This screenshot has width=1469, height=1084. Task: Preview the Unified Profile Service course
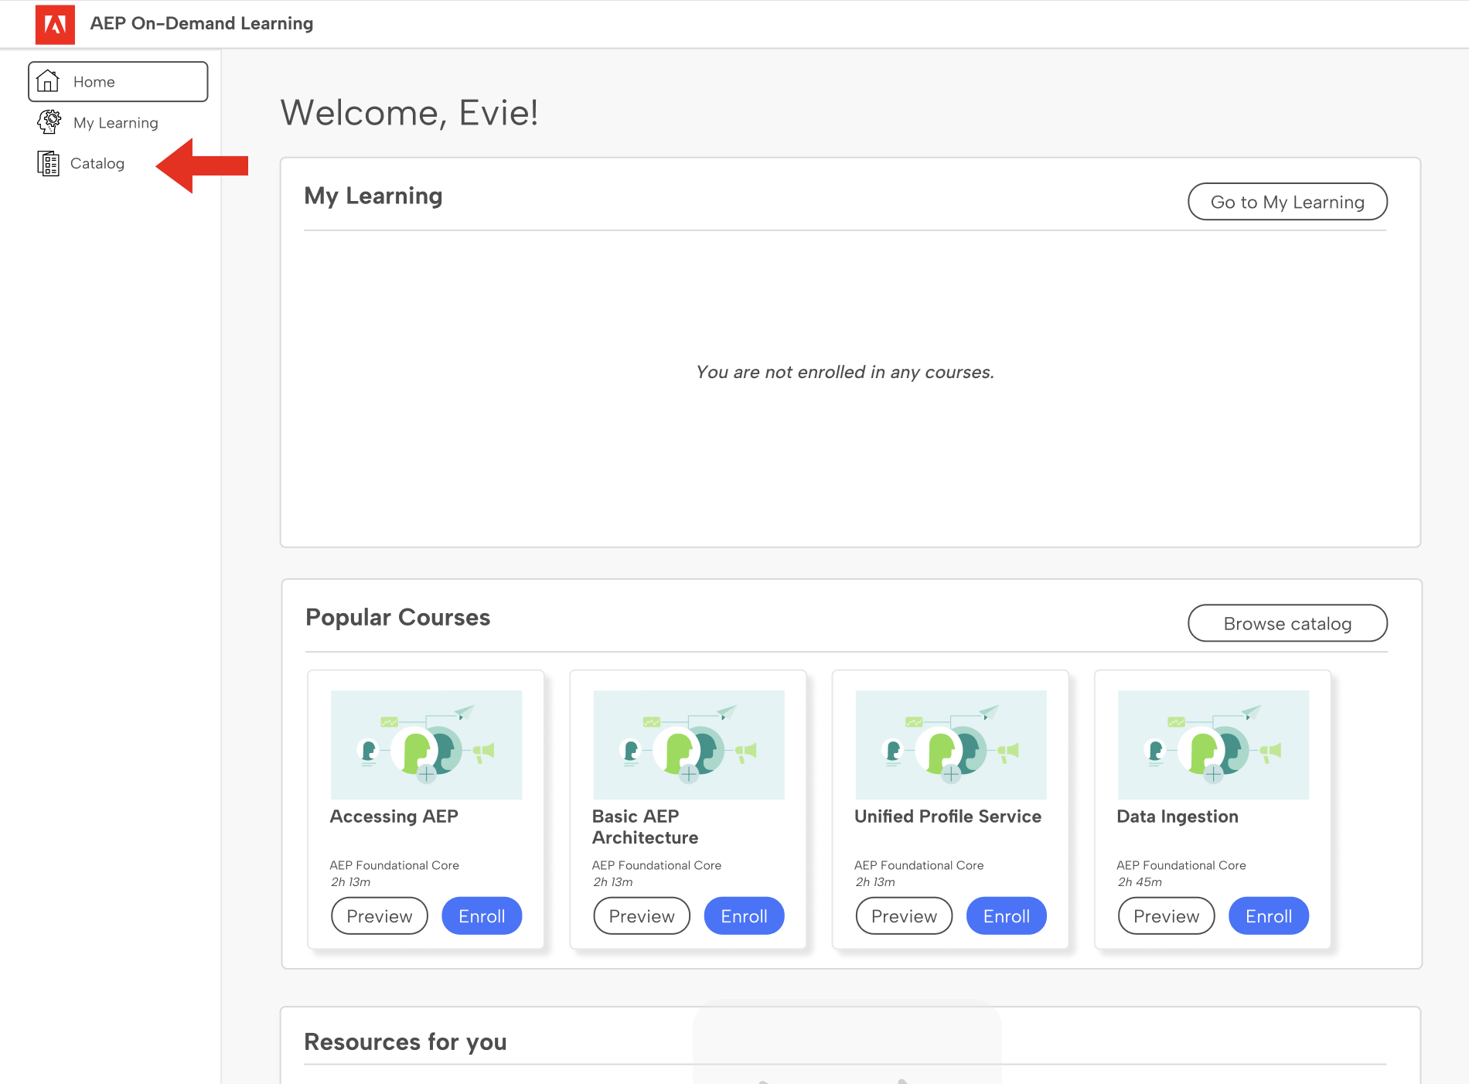[x=904, y=916]
